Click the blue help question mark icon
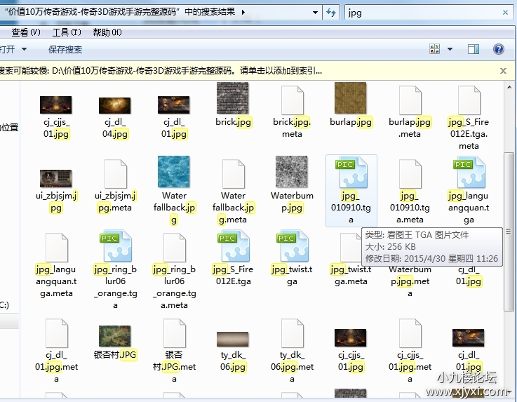 (499, 50)
